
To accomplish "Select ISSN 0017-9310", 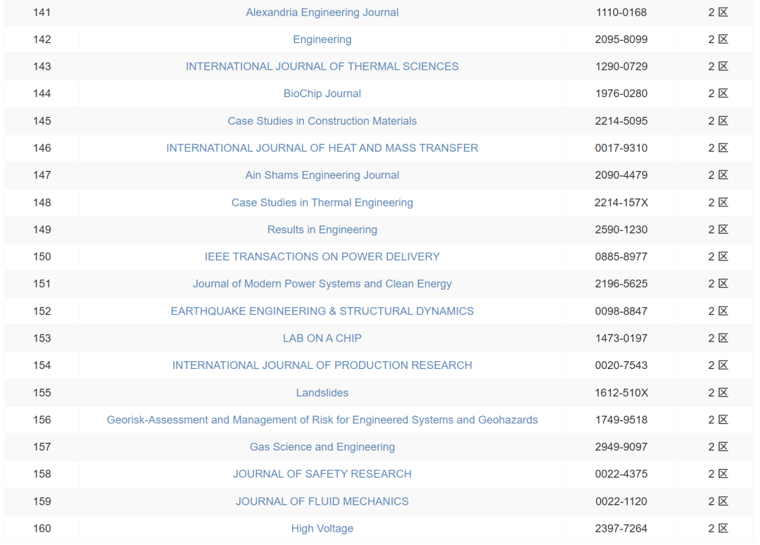I will click(x=621, y=148).
